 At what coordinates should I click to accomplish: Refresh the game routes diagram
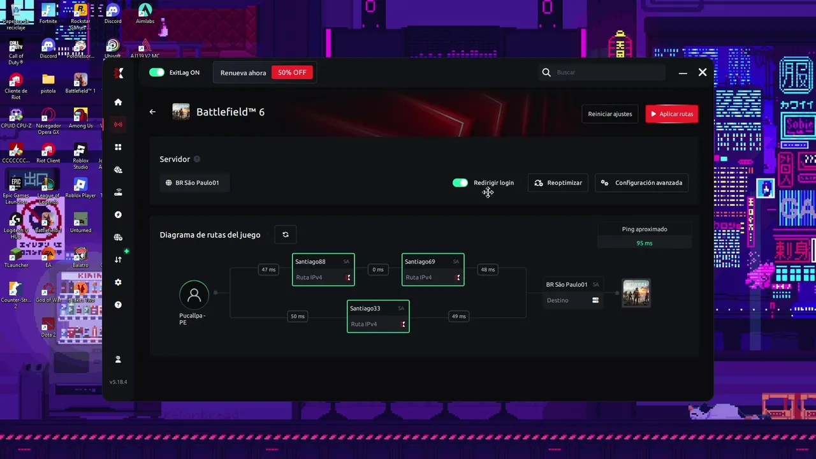pos(286,235)
